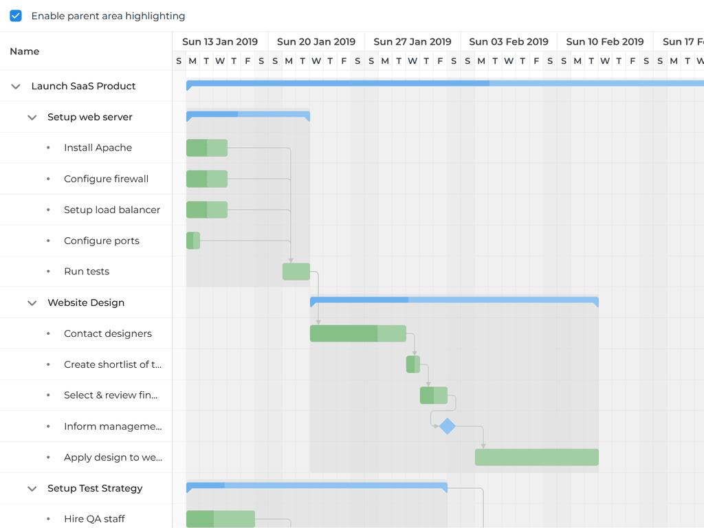This screenshot has height=528, width=704.
Task: Click the Website Design summary bar
Action: pyautogui.click(x=454, y=300)
